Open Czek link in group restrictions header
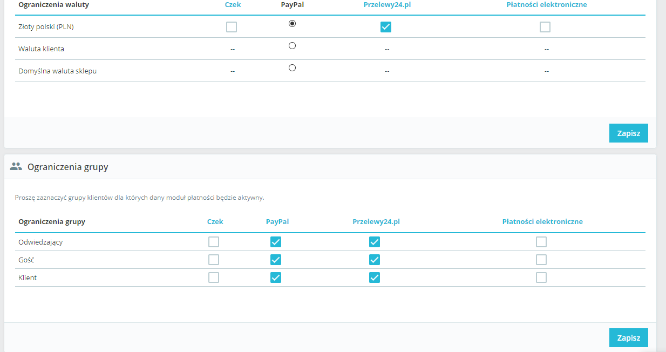This screenshot has height=352, width=666. (x=215, y=221)
